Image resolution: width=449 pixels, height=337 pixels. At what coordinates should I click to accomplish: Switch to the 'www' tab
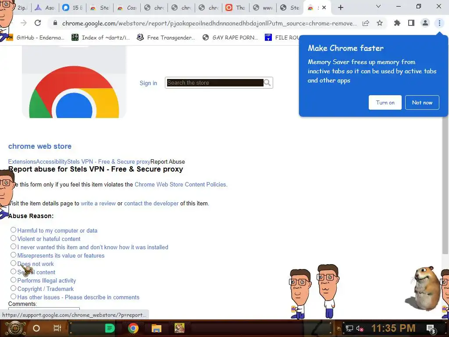[x=263, y=8]
